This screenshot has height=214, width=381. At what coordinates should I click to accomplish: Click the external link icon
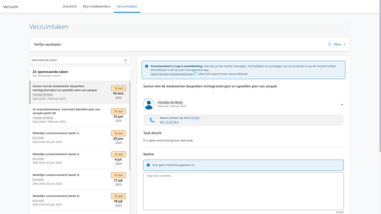coord(195,73)
